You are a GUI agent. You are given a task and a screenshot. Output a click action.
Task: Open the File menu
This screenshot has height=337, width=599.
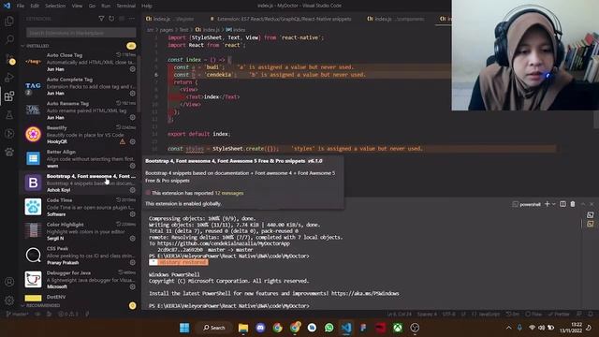21,6
